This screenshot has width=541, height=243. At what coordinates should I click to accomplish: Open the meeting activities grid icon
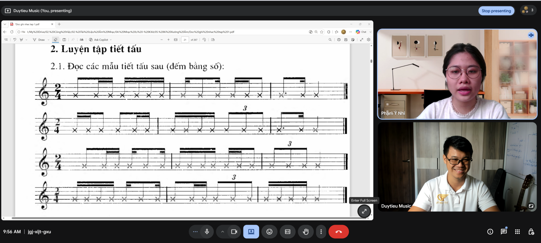point(517,232)
